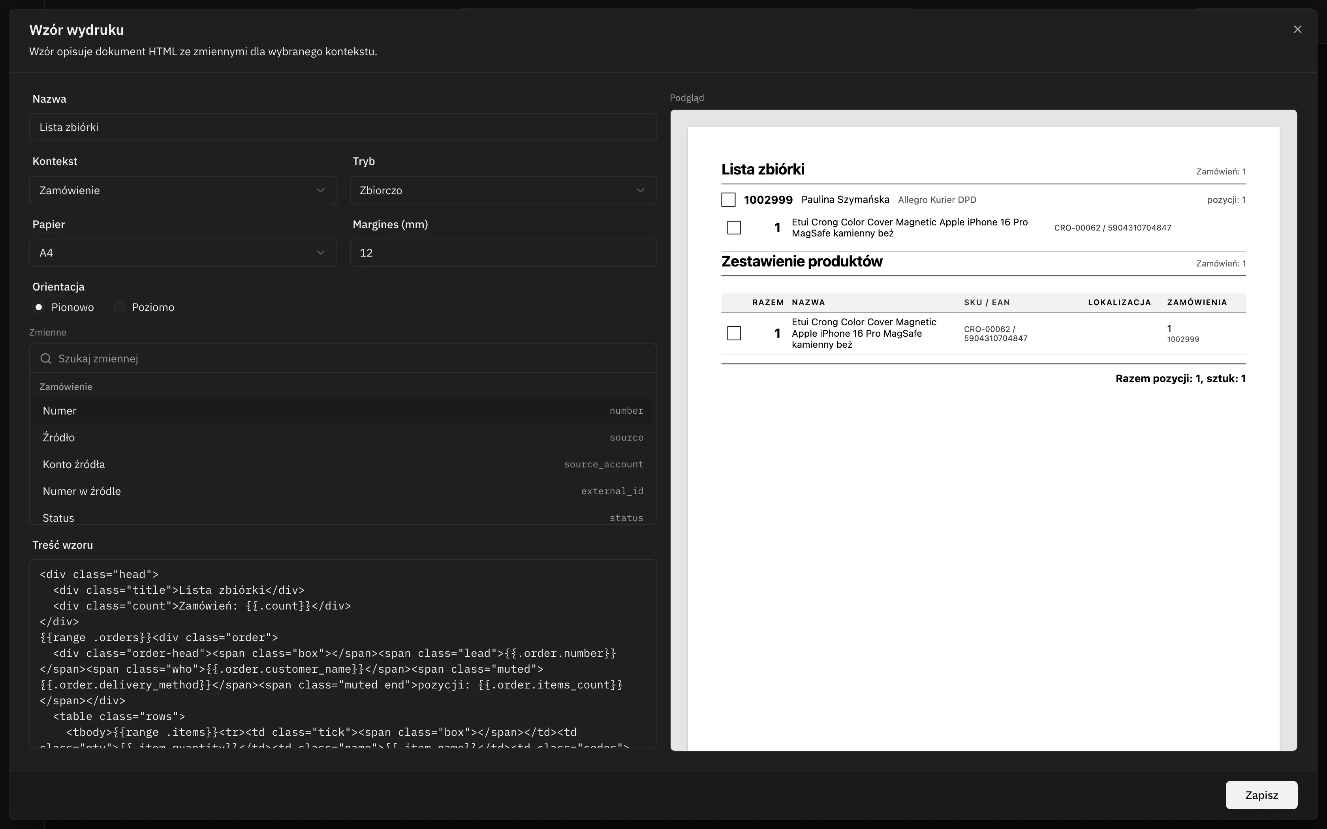
Task: Focus the Szukaj zmiennej search field
Action: pos(343,358)
